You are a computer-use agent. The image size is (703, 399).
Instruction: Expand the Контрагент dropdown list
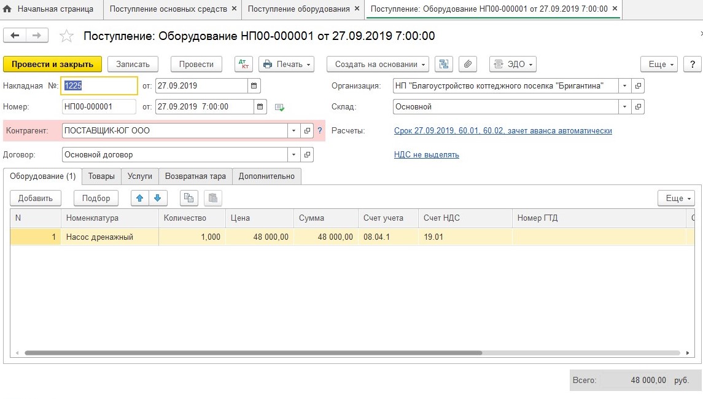point(293,131)
